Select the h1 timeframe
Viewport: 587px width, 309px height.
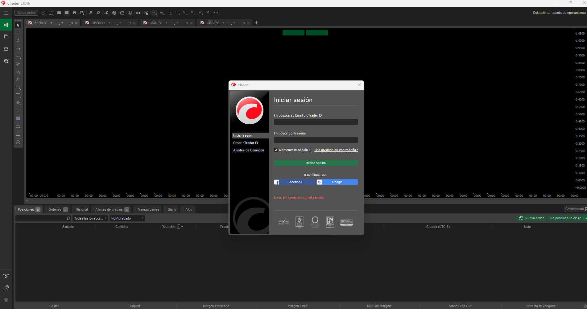click(177, 13)
